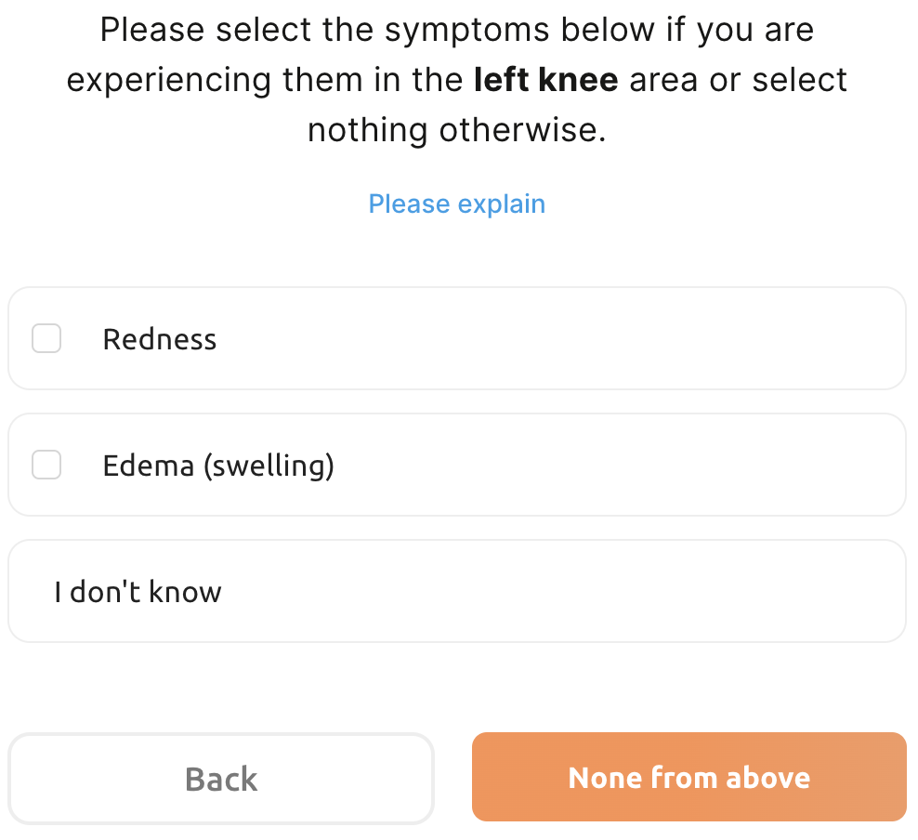918x840 pixels.
Task: Confirm no symptoms with the orange button
Action: click(688, 777)
